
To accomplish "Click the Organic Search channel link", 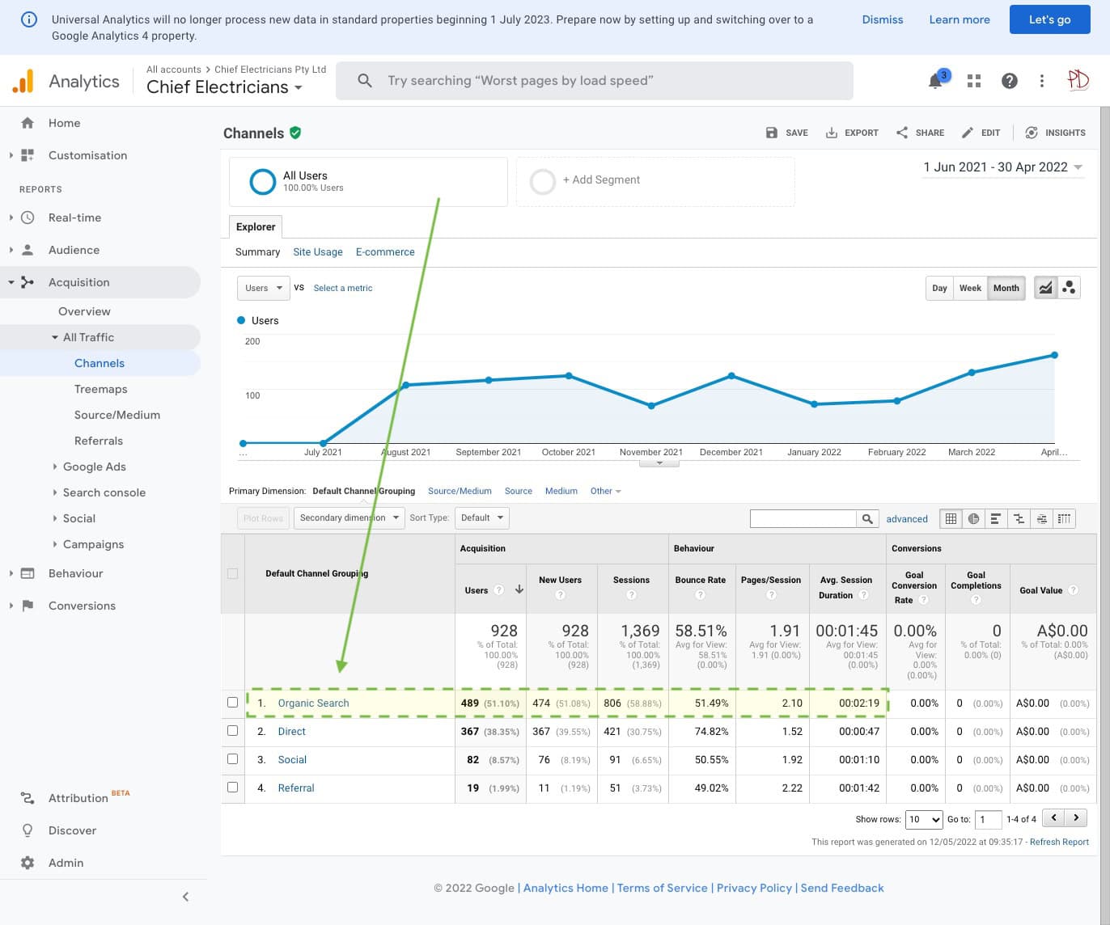I will (314, 703).
